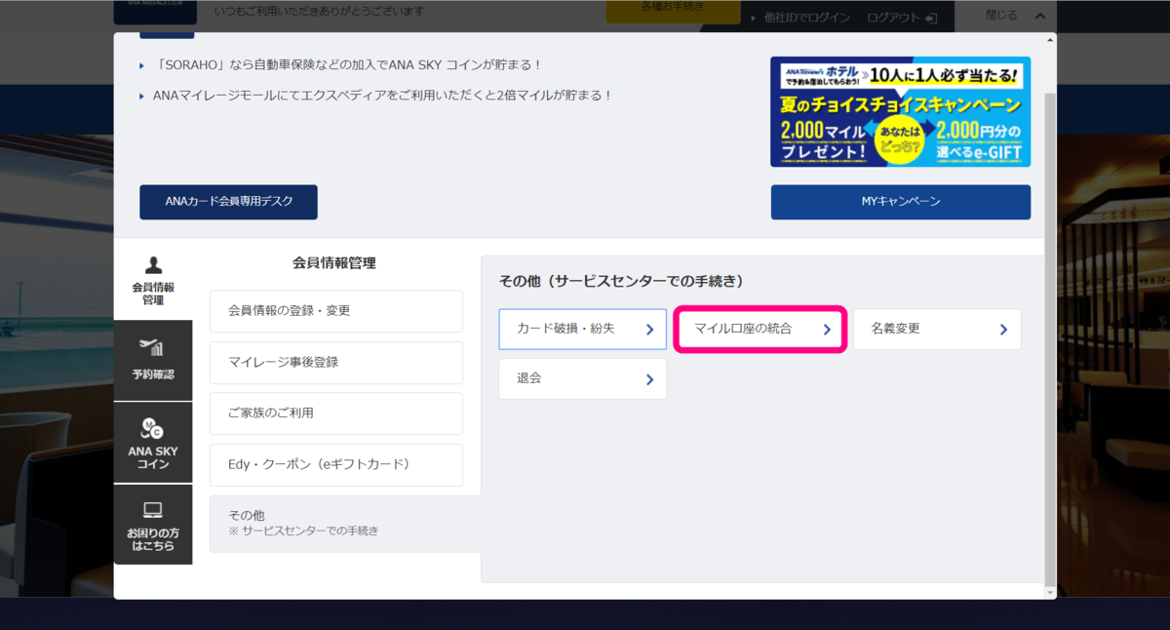
Task: Click the up chevron beside 閉じる
Action: (x=1040, y=16)
